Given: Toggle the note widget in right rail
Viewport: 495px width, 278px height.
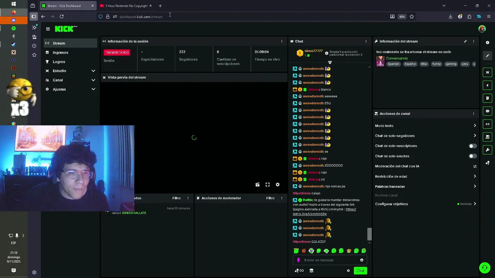Looking at the screenshot, I should pyautogui.click(x=487, y=98).
